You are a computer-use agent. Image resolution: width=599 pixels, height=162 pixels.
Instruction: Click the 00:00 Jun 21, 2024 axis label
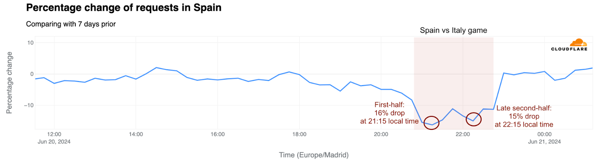click(544, 138)
